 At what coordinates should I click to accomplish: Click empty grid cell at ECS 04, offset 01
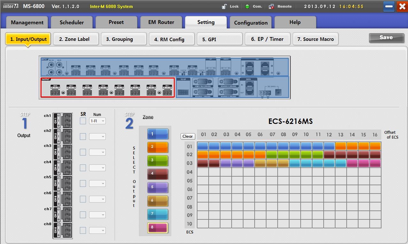203,172
